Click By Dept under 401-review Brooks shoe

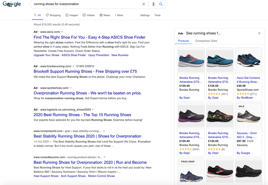pos(213,98)
